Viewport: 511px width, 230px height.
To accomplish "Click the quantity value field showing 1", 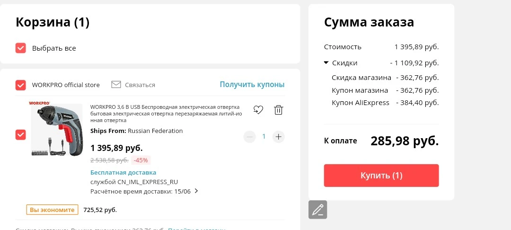I will pyautogui.click(x=264, y=136).
